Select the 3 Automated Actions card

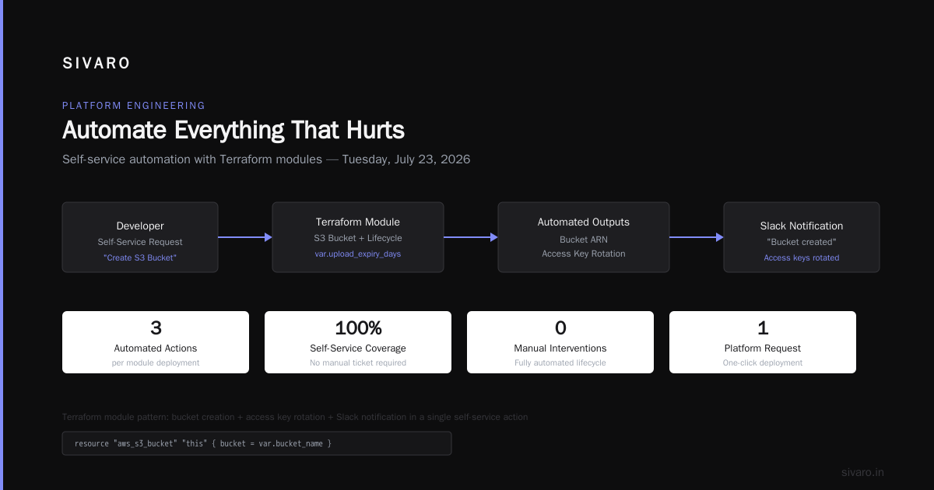point(156,342)
